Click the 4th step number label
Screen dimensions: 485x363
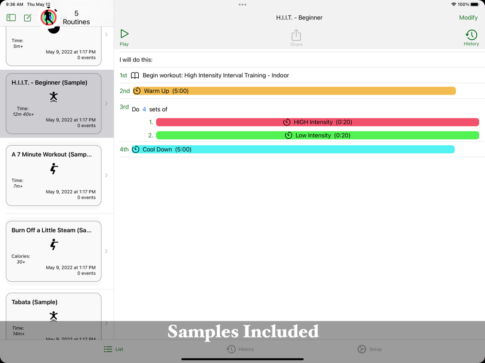(124, 150)
